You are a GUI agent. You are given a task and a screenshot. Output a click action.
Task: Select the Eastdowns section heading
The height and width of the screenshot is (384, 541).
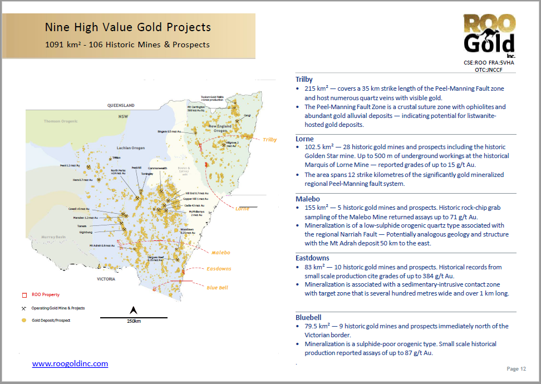pyautogui.click(x=312, y=258)
